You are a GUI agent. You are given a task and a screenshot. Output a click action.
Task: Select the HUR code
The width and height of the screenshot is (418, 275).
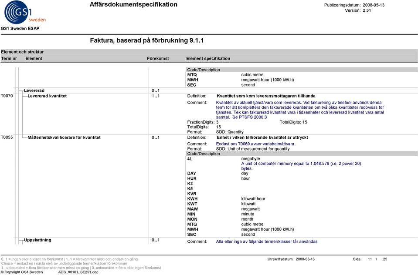(x=192, y=178)
